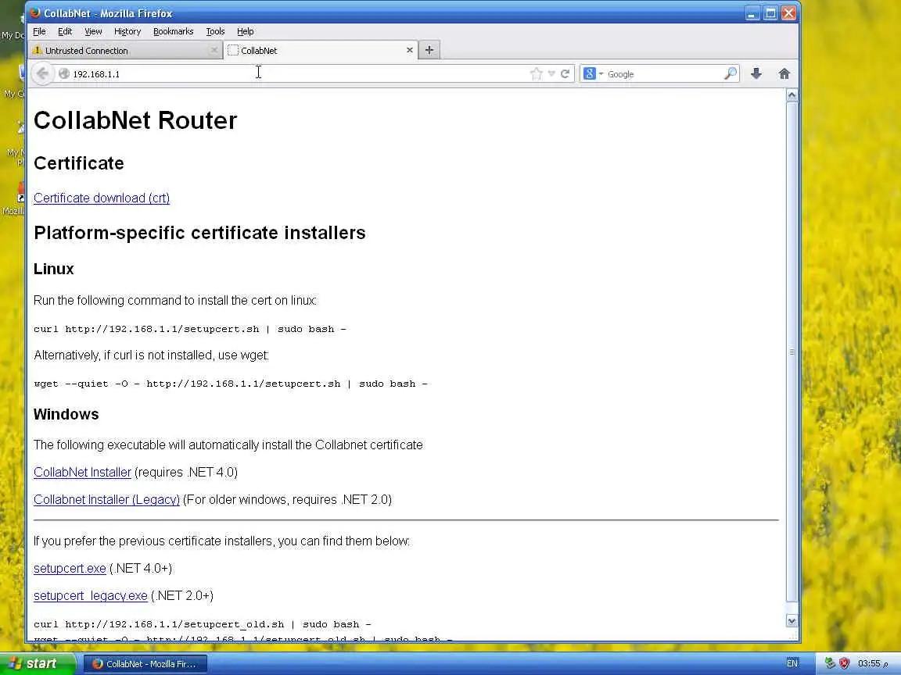The image size is (901, 675).
Task: Go to the Home page icon
Action: pyautogui.click(x=784, y=73)
